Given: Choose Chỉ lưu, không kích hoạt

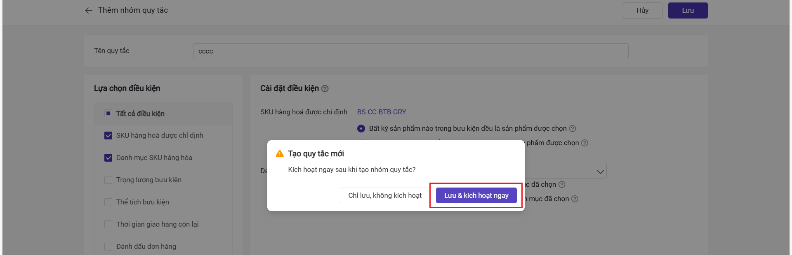Looking at the screenshot, I should [384, 196].
